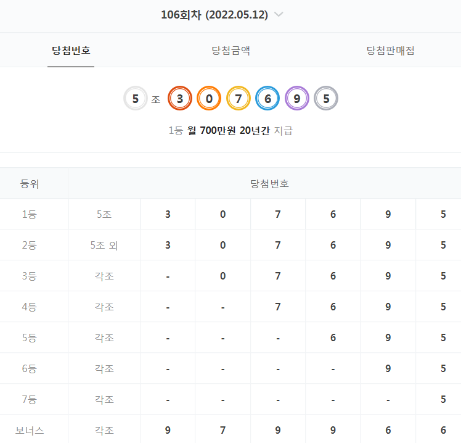Click the digit 7 in 보너스 row

pyautogui.click(x=223, y=430)
